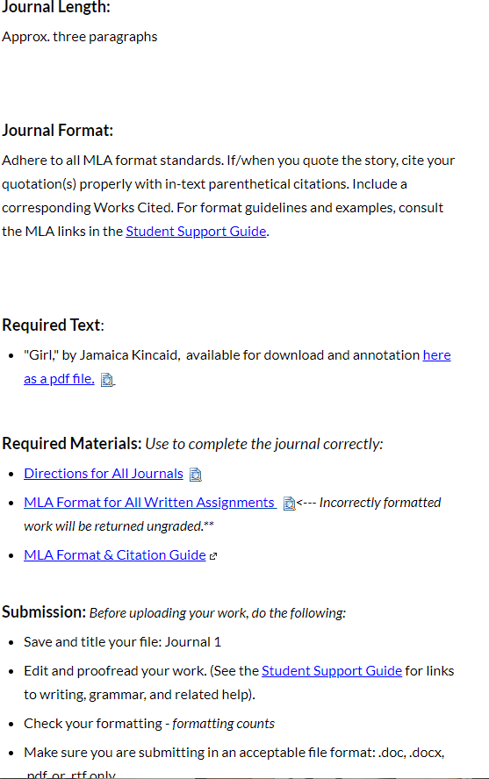Click the Journal Format heading
The height and width of the screenshot is (779, 489).
(58, 130)
